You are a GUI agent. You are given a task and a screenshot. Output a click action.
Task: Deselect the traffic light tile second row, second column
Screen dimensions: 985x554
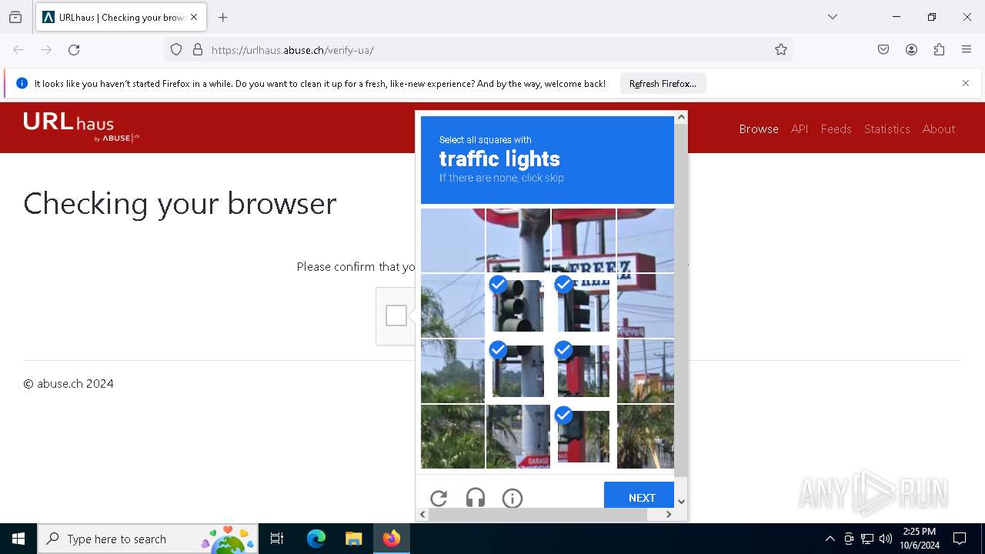pos(518,305)
